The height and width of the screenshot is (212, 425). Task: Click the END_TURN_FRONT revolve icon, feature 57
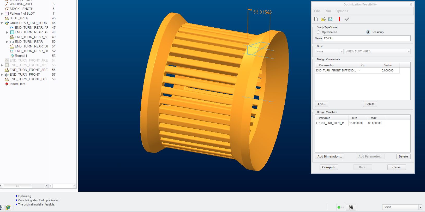[x=7, y=75]
